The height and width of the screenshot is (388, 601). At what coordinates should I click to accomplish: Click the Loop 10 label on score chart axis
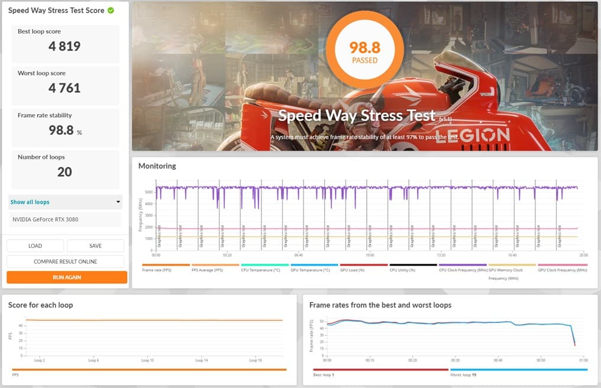[147, 360]
